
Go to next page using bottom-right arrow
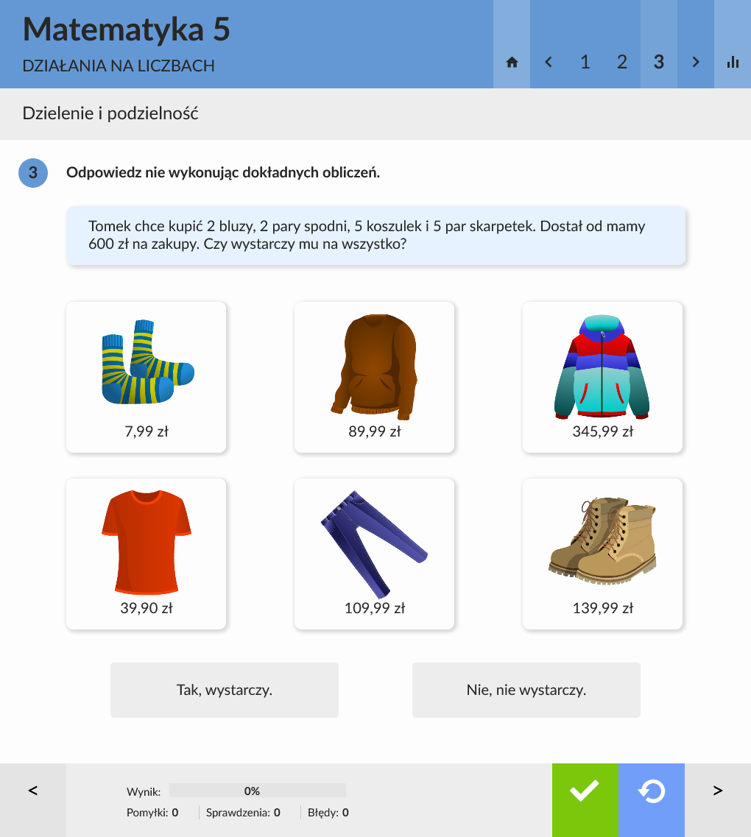pyautogui.click(x=718, y=791)
